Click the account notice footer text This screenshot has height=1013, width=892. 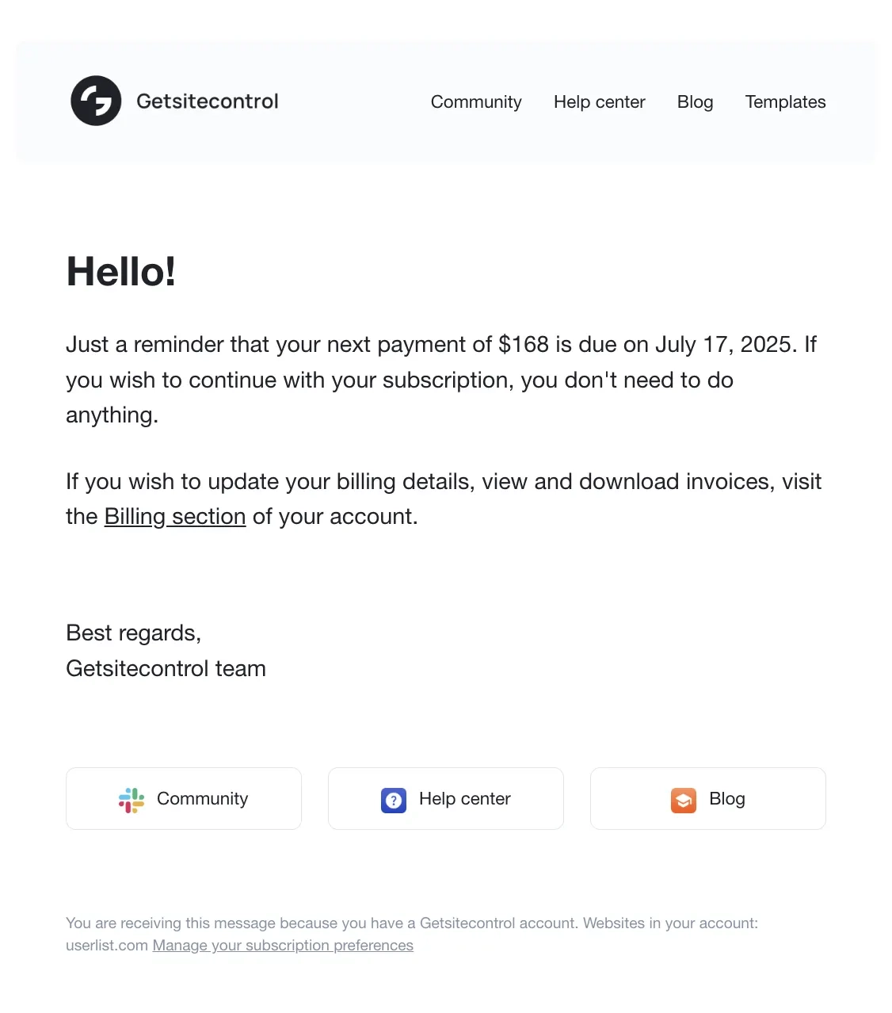[412, 923]
